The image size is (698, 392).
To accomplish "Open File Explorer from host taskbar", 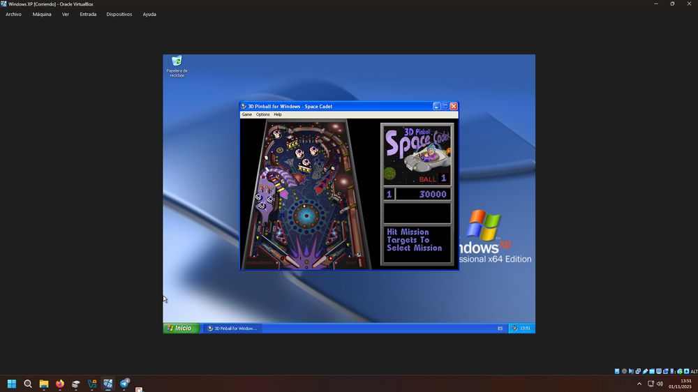I will tap(43, 384).
